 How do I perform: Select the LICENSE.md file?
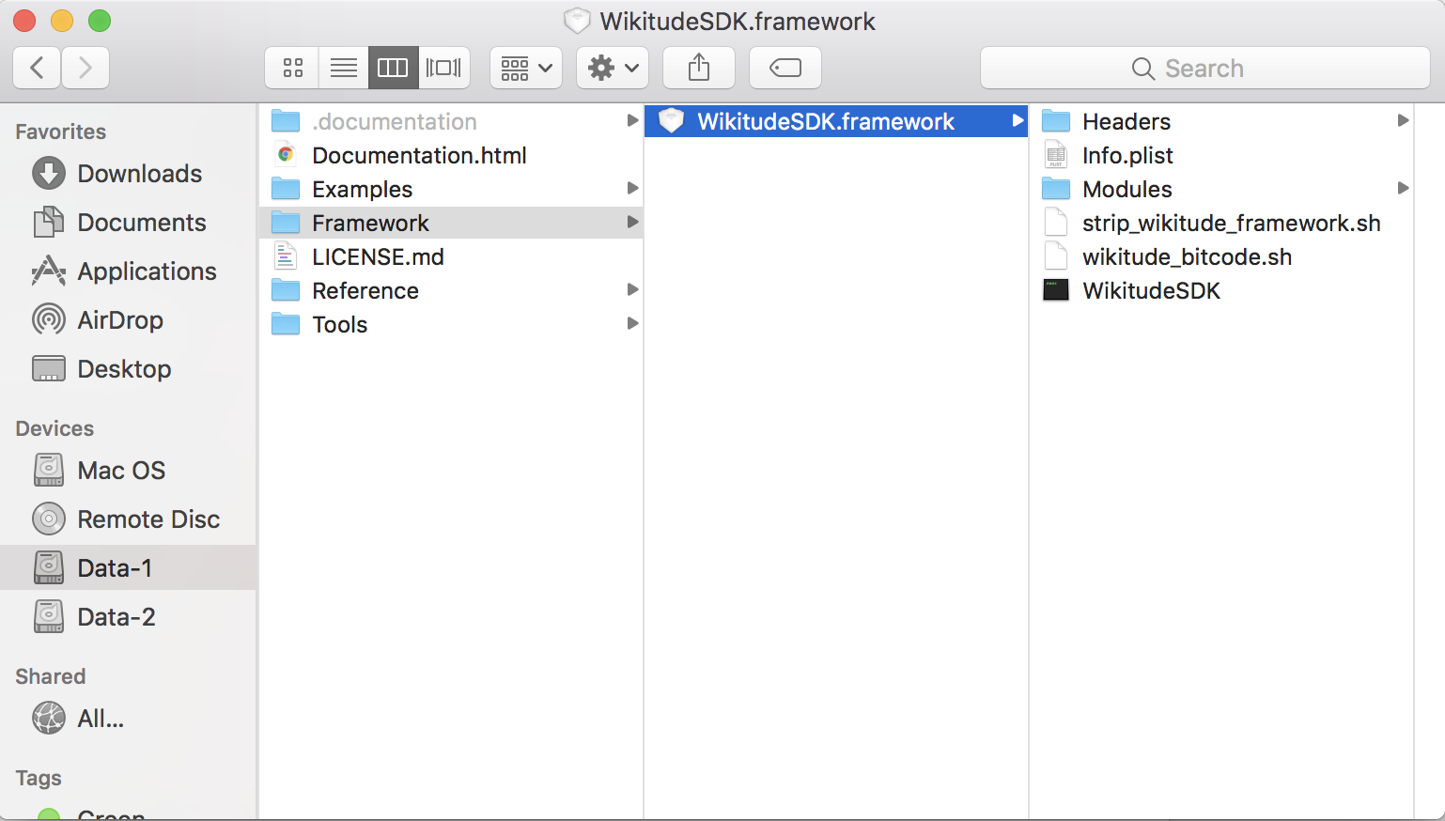point(378,257)
